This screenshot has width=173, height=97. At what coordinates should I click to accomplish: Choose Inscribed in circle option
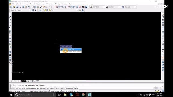pyautogui.click(x=71, y=49)
